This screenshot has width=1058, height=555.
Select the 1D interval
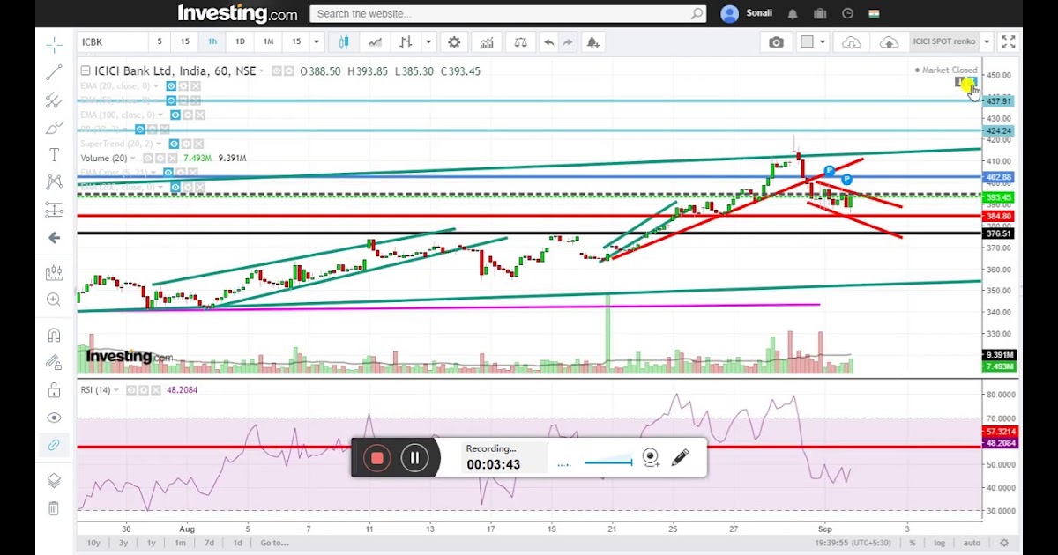pos(240,42)
